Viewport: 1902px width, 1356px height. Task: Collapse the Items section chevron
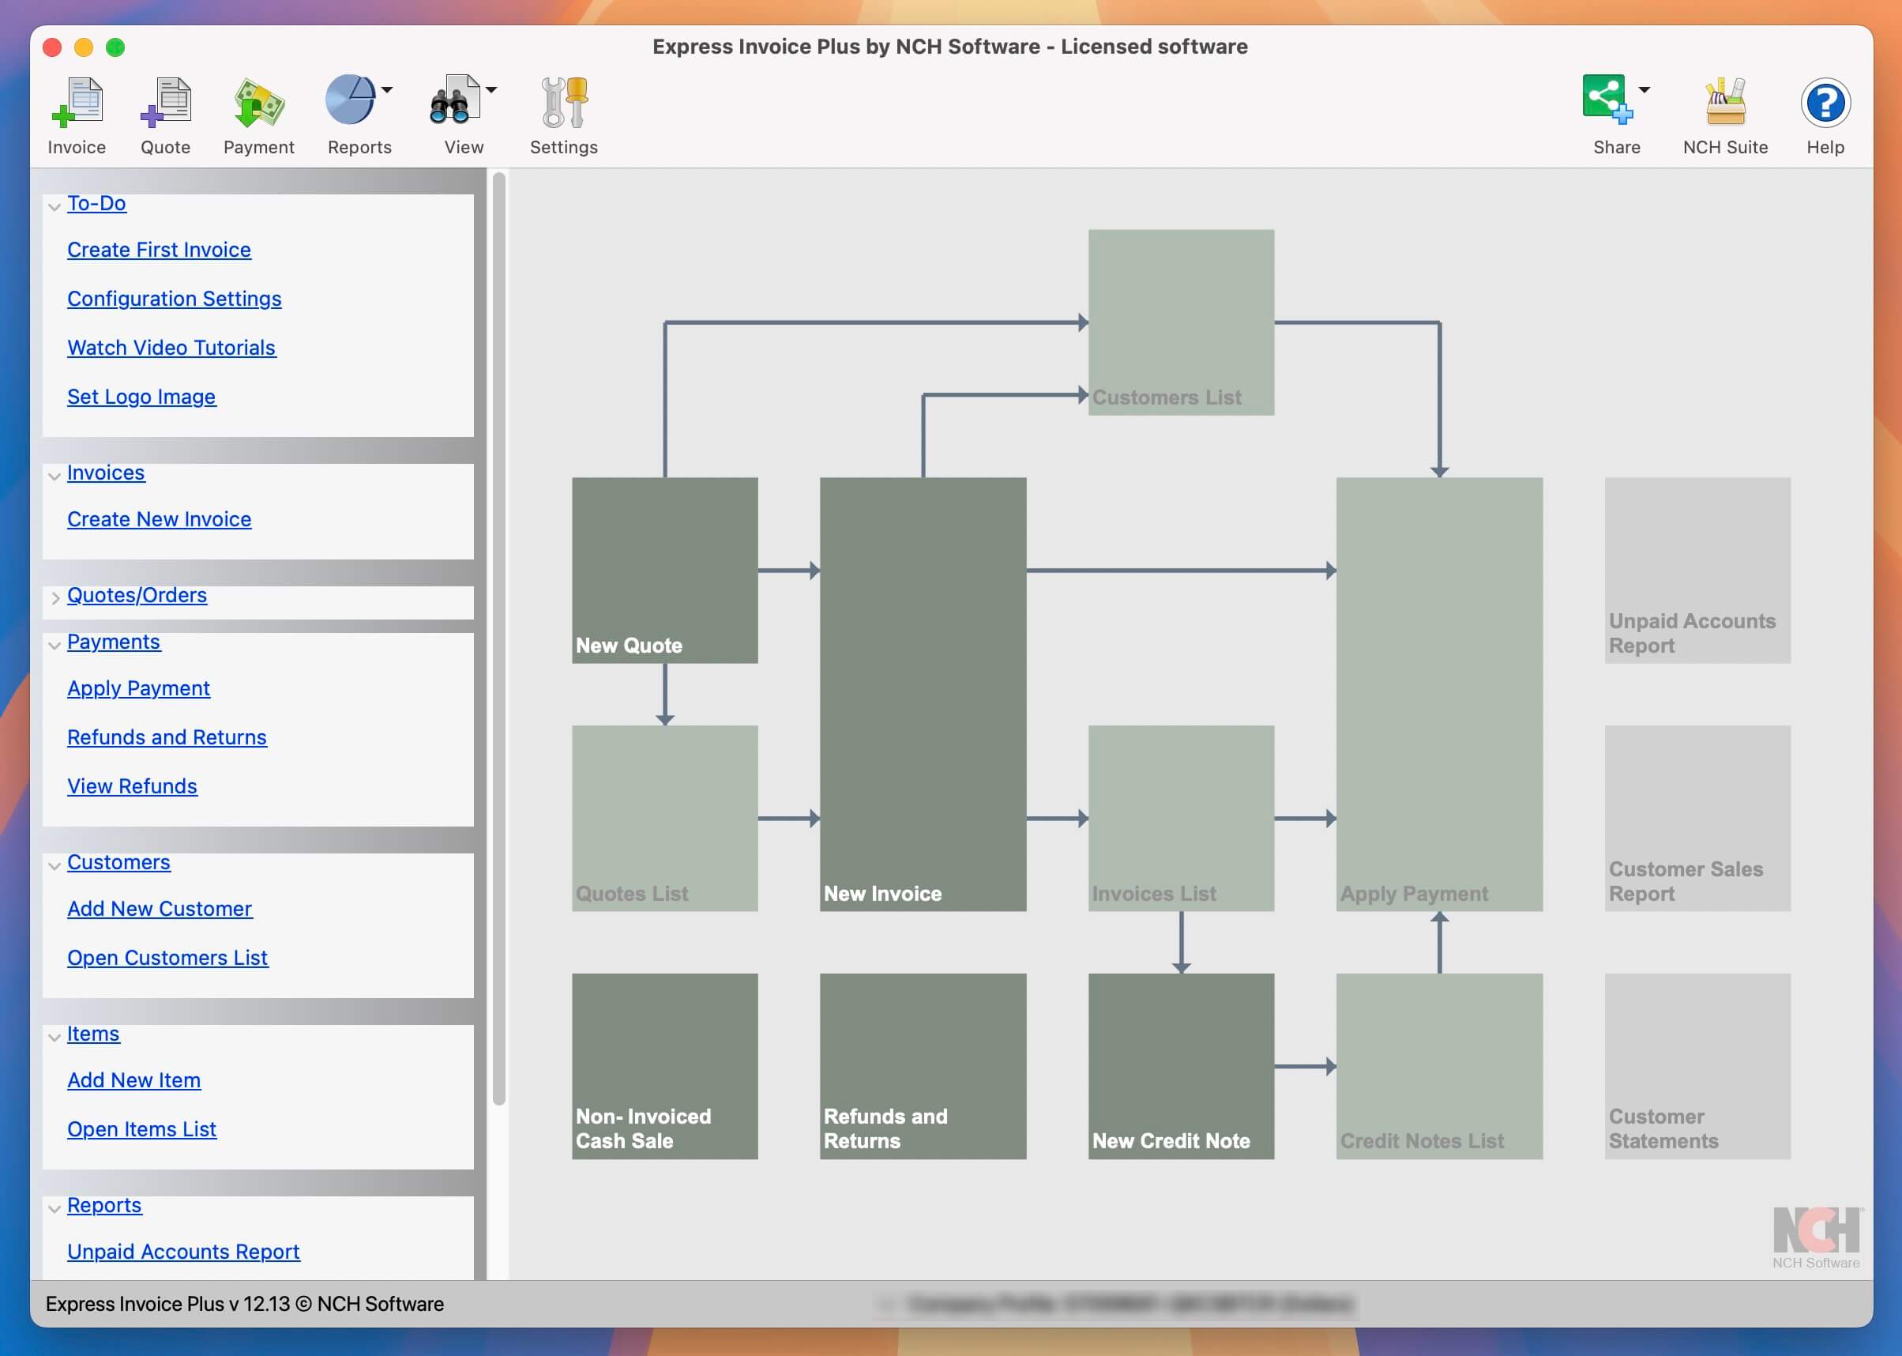tap(55, 1037)
